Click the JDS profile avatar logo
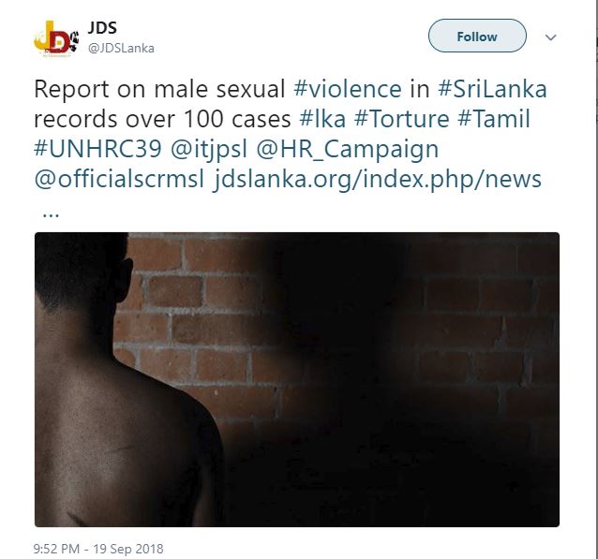Image resolution: width=598 pixels, height=559 pixels. click(x=56, y=38)
